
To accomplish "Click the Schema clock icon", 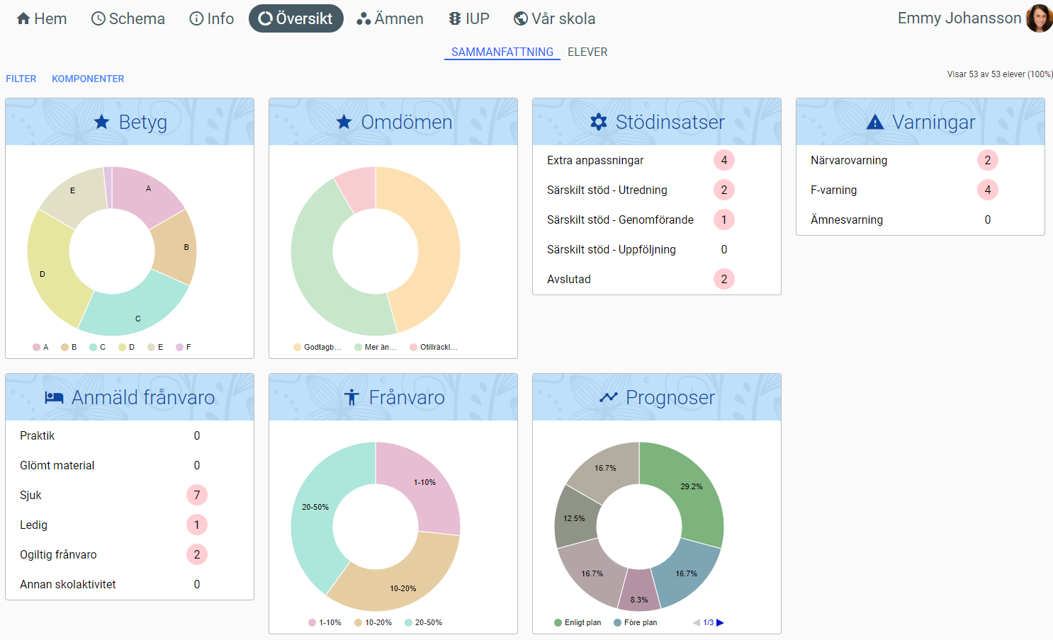I will 98,19.
